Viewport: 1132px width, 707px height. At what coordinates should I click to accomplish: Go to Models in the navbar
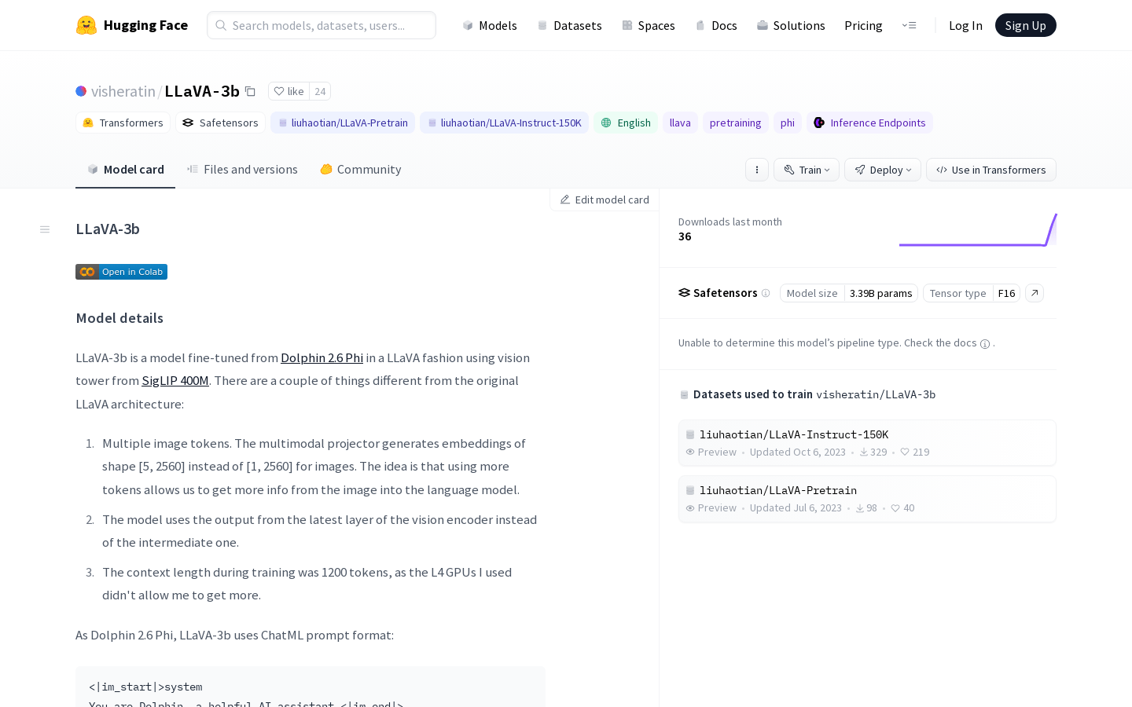[490, 25]
